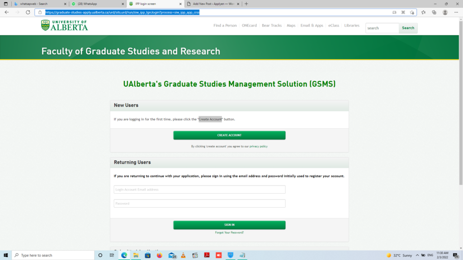Open Maps in top navigation

coord(291,26)
